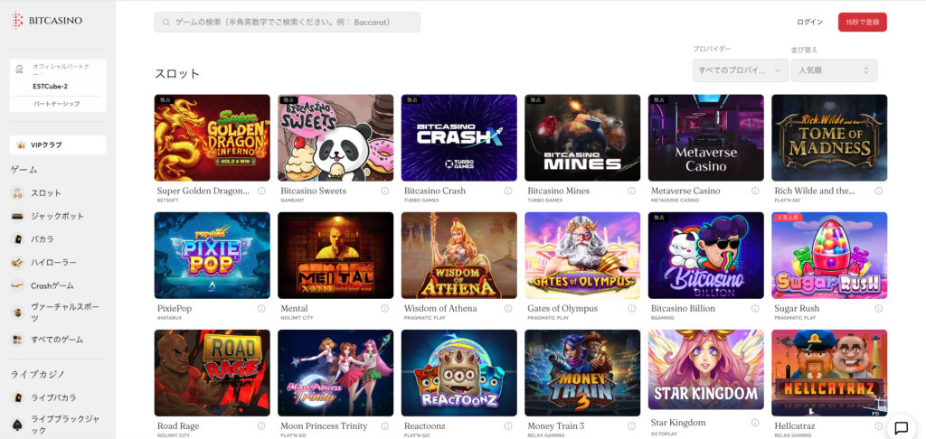Show info icon for Mental

(x=384, y=308)
